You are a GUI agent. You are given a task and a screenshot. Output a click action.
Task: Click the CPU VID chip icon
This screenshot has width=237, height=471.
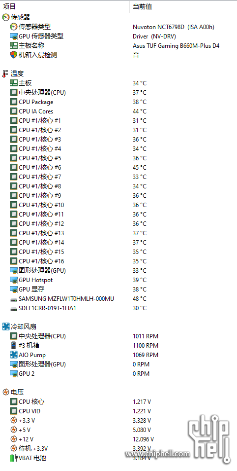(x=14, y=411)
